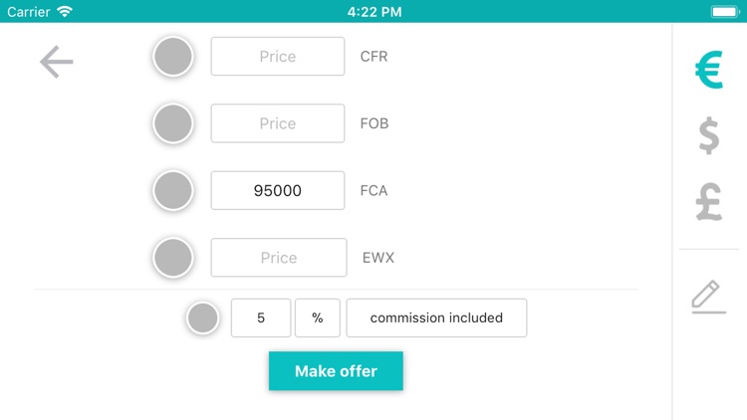Switch to the Dollar currency icon

(708, 134)
